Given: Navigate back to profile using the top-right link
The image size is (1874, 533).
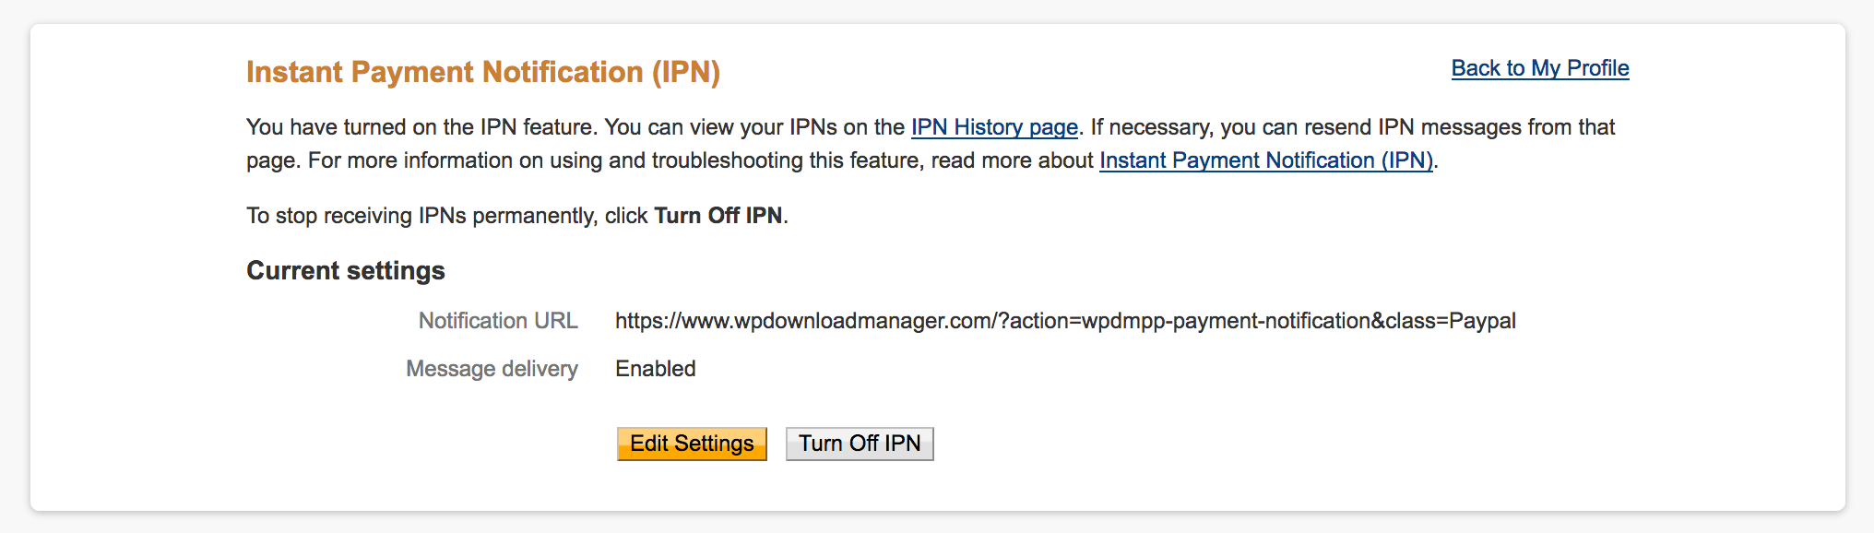Looking at the screenshot, I should pos(1538,68).
